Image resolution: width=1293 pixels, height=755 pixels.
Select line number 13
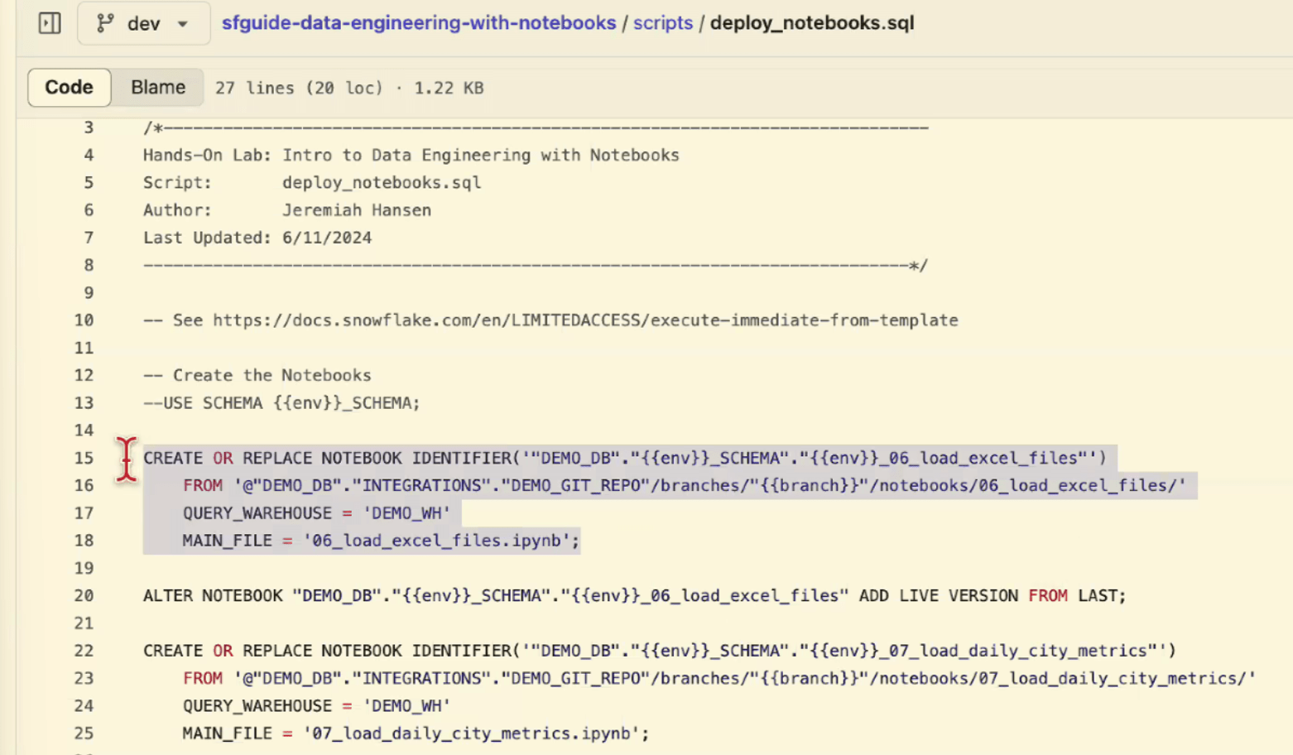pyautogui.click(x=84, y=403)
